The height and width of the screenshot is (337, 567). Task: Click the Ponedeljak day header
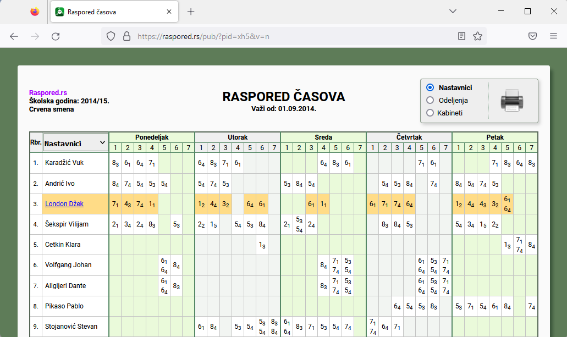click(152, 137)
